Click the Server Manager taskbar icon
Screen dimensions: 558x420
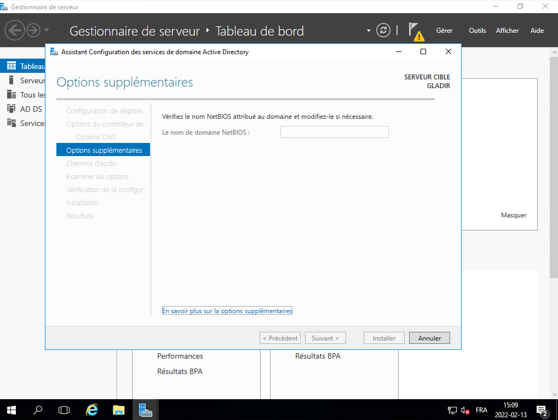tap(145, 410)
